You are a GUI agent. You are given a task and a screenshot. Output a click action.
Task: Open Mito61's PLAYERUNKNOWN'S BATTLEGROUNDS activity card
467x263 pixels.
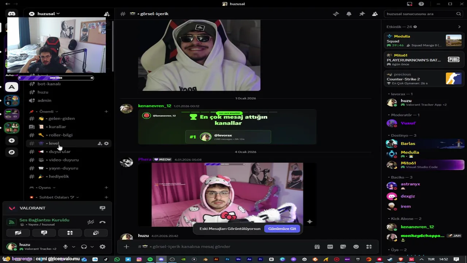(x=424, y=60)
